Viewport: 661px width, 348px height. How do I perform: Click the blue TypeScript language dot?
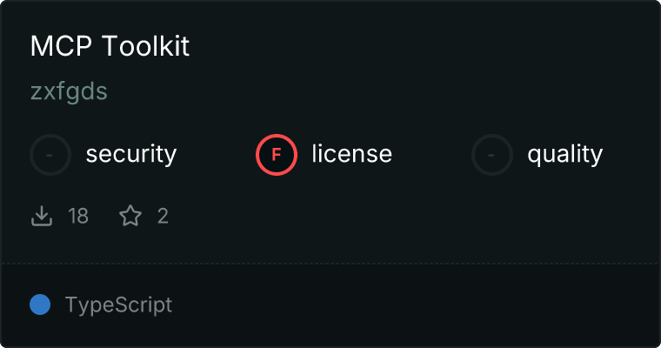pos(40,304)
